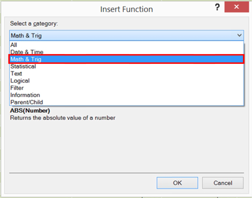Click the Insert Function title text

(x=126, y=9)
